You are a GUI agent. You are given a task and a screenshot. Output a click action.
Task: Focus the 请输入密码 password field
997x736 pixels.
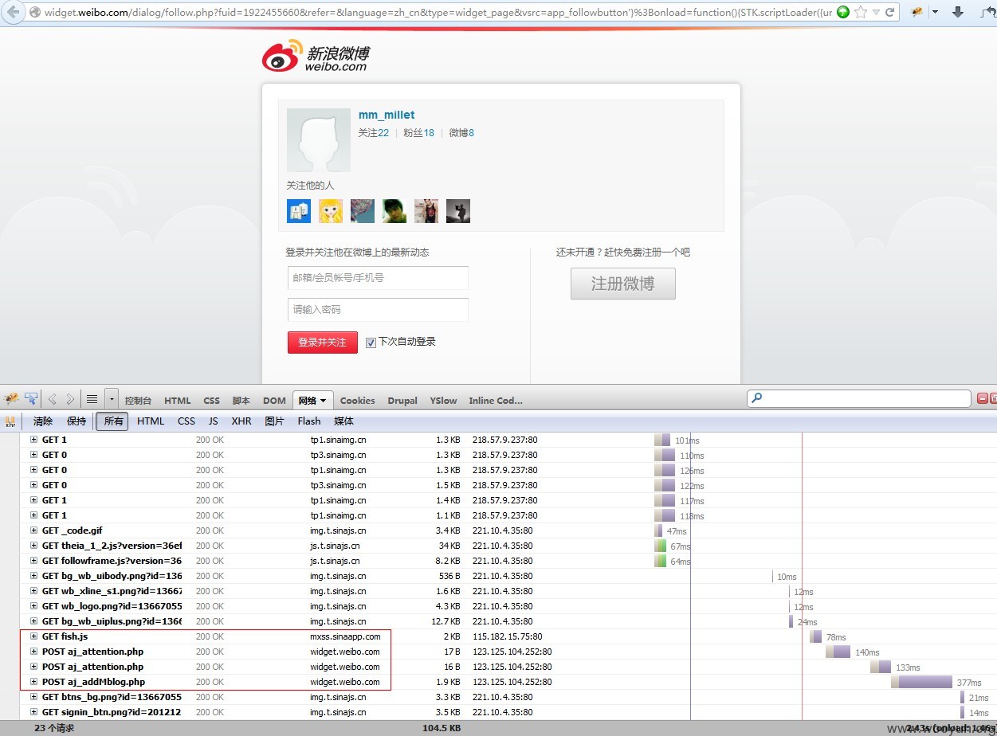click(x=378, y=310)
